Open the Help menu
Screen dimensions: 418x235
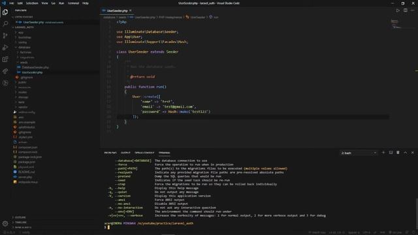click(x=86, y=3)
